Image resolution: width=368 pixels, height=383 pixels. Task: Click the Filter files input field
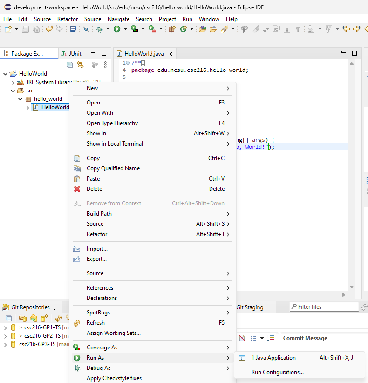[324, 307]
